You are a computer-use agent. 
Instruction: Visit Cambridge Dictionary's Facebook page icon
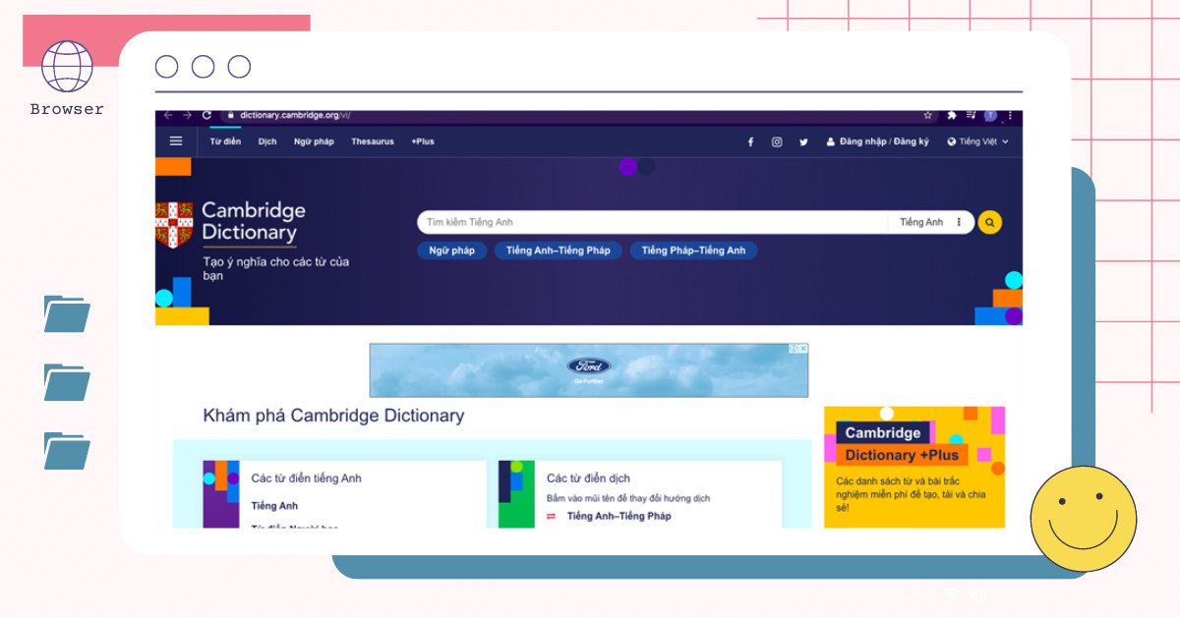(750, 141)
